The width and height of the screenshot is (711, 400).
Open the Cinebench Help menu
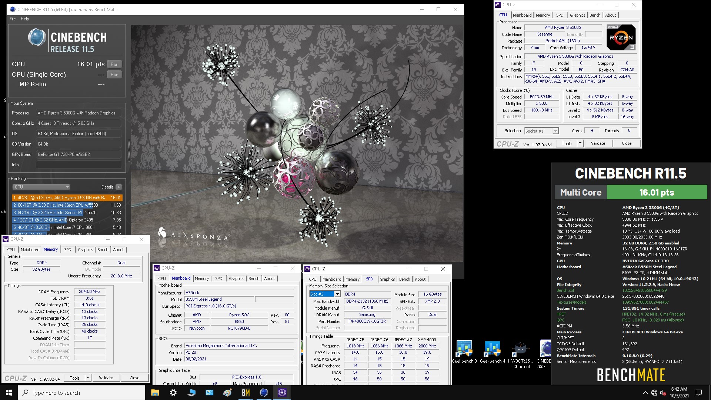25,19
